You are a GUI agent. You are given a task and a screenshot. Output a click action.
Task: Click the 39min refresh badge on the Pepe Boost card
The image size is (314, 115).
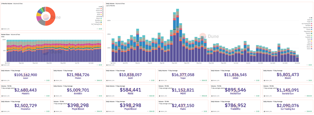click(x=99, y=111)
